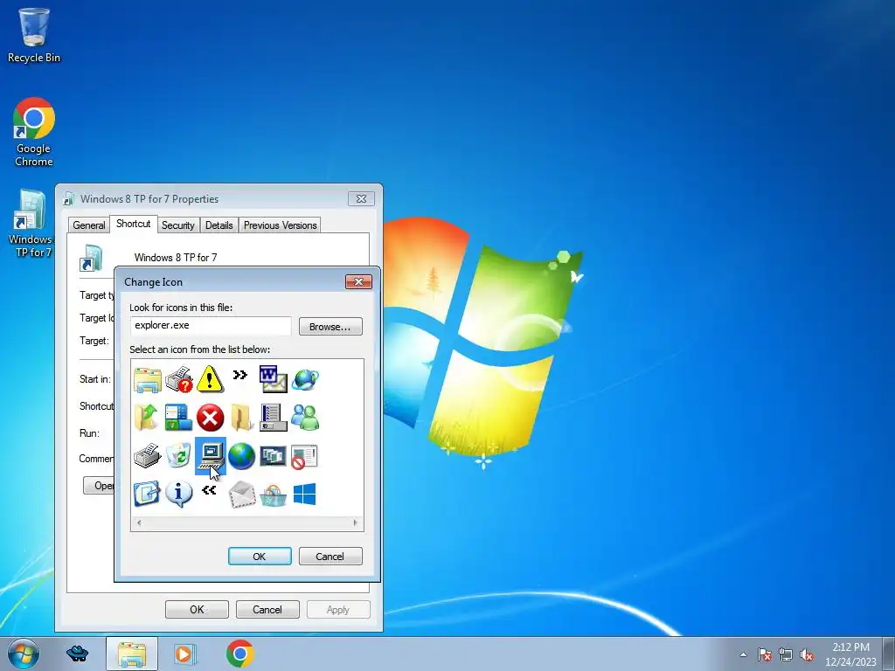
Task: Choose the red circle X error icon
Action: click(210, 418)
